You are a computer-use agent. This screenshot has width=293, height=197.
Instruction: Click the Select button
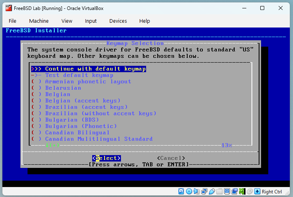click(x=107, y=158)
